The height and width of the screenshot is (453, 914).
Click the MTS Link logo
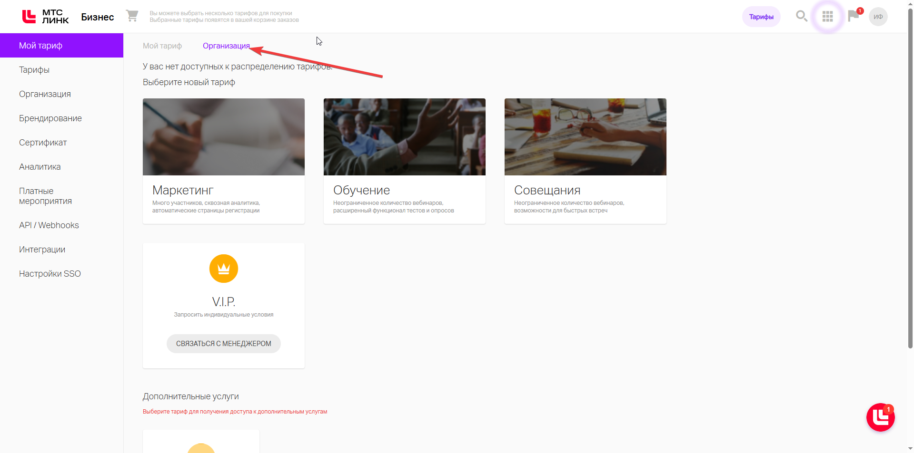tap(45, 17)
